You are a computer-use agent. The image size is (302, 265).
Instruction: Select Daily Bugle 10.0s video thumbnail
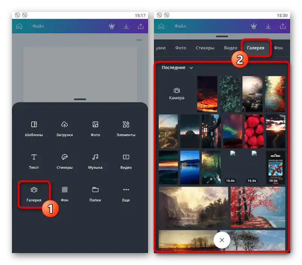click(x=275, y=167)
